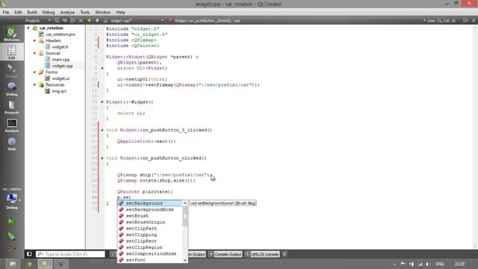
Task: Select img.qrc under Resources
Action: [59, 91]
